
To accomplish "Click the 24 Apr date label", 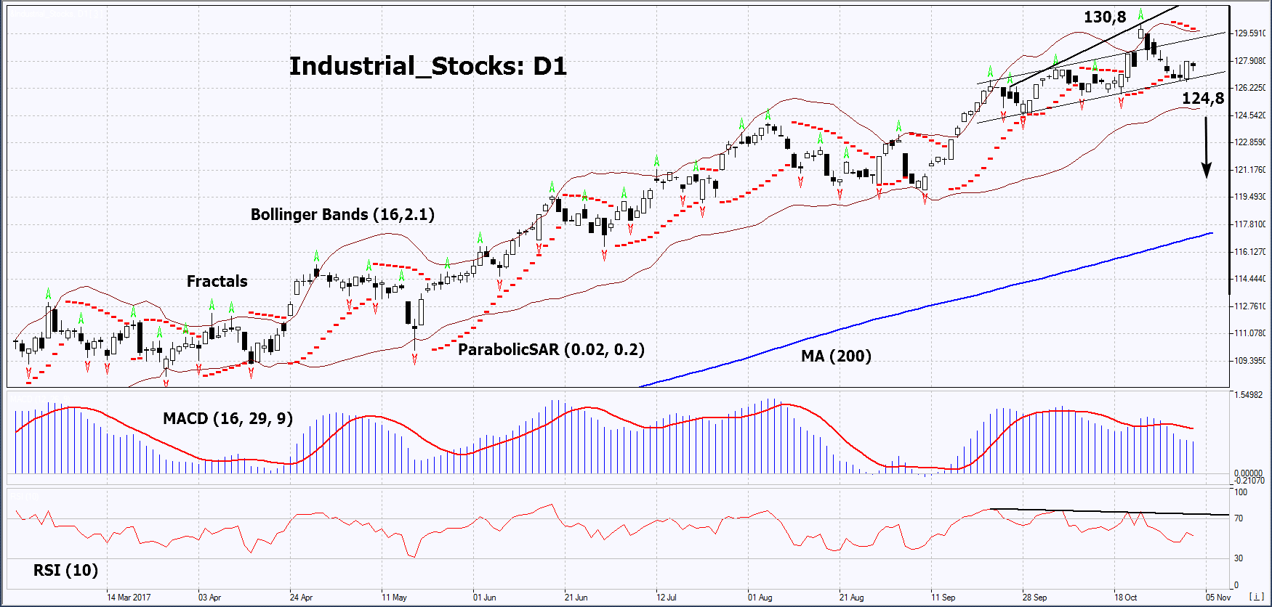I will [301, 598].
